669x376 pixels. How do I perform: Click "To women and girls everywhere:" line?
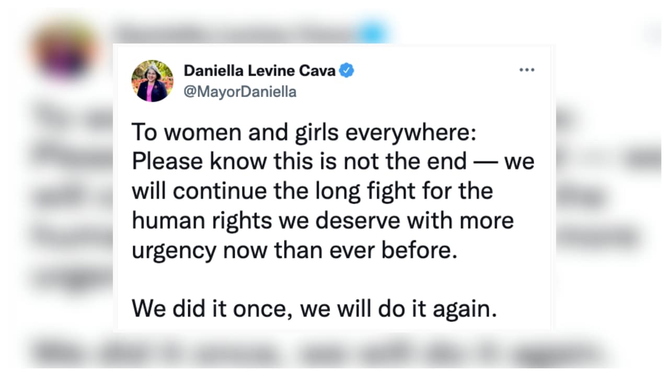(x=304, y=132)
